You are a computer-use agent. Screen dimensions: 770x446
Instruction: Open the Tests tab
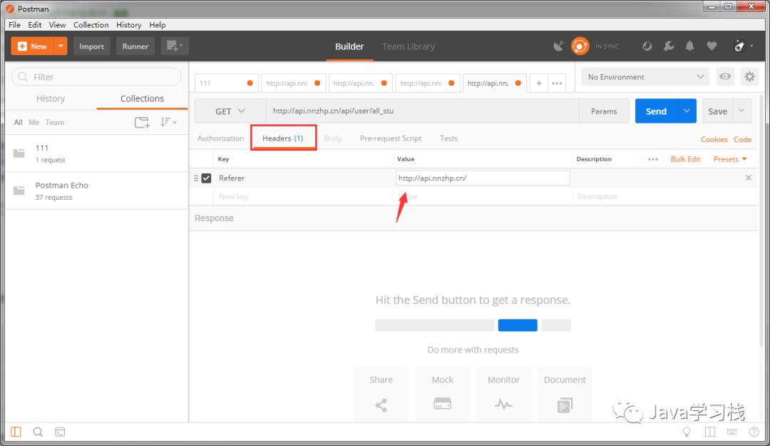(x=448, y=138)
